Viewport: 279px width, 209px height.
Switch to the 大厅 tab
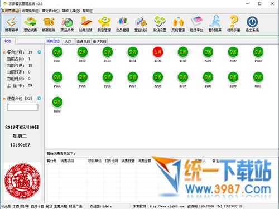click(68, 41)
